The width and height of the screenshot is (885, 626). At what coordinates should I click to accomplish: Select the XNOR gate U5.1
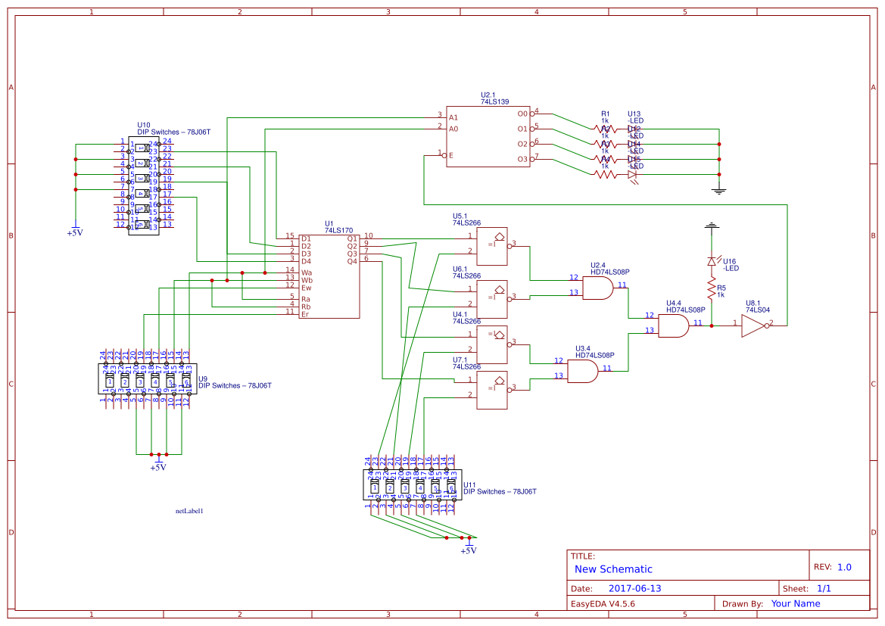coord(492,246)
